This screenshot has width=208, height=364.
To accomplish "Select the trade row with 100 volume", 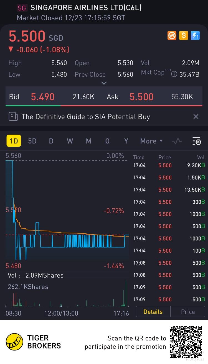I will point(169,251).
